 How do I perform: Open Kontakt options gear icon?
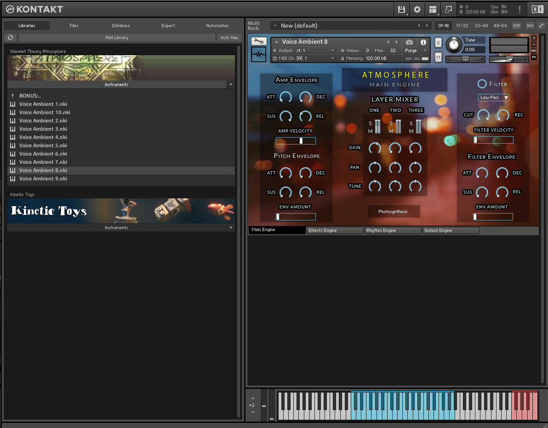[x=417, y=10]
